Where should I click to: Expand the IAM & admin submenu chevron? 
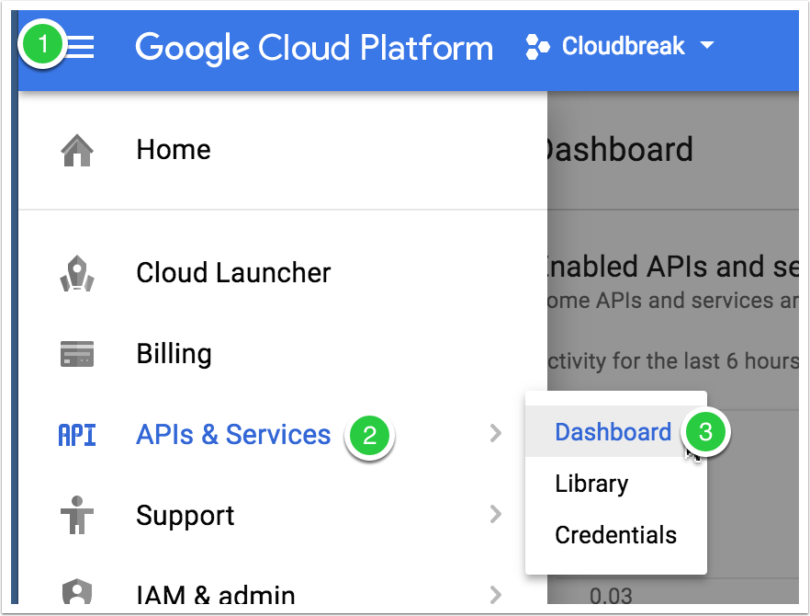496,595
